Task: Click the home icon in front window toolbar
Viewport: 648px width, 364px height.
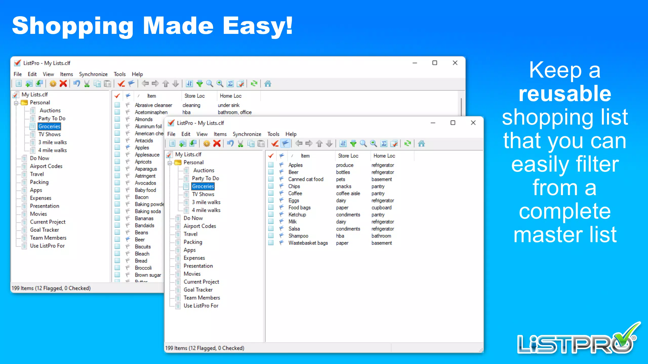Action: pos(421,144)
